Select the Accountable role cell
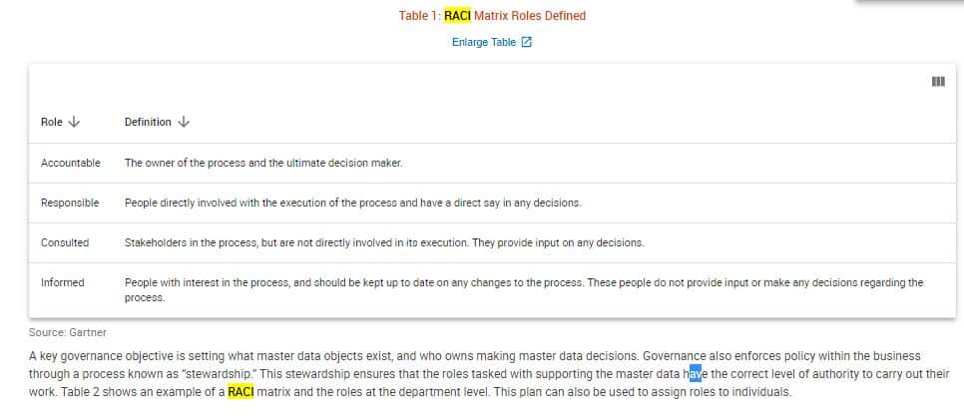 click(x=70, y=163)
